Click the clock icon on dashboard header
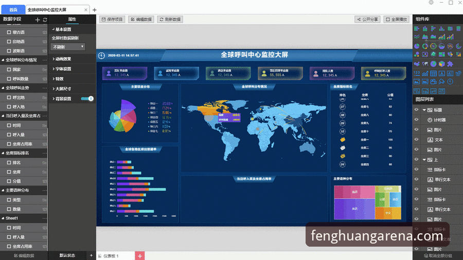This screenshot has width=463, height=260. click(x=101, y=55)
